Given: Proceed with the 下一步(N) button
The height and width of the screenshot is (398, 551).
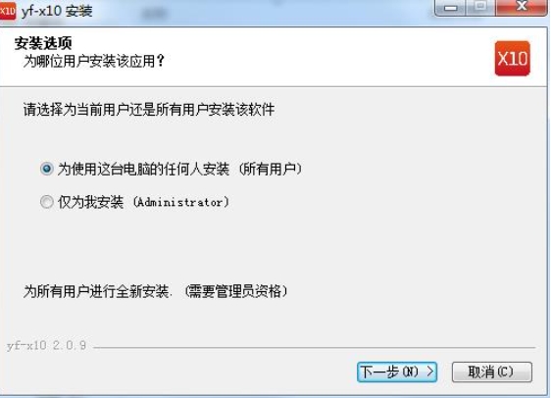Looking at the screenshot, I should (397, 372).
